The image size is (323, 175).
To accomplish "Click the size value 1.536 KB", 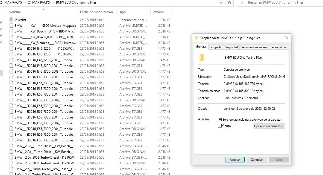I will click(x=164, y=37).
